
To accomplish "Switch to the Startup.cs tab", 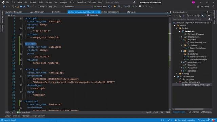I will click(131, 12).
